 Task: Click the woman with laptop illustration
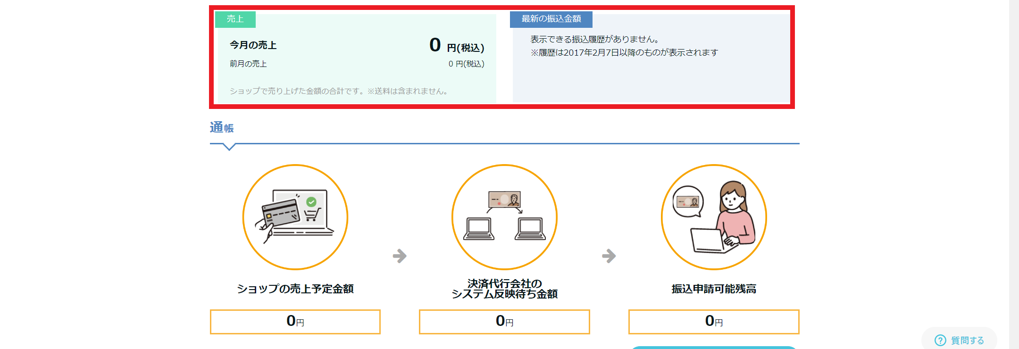tap(714, 217)
